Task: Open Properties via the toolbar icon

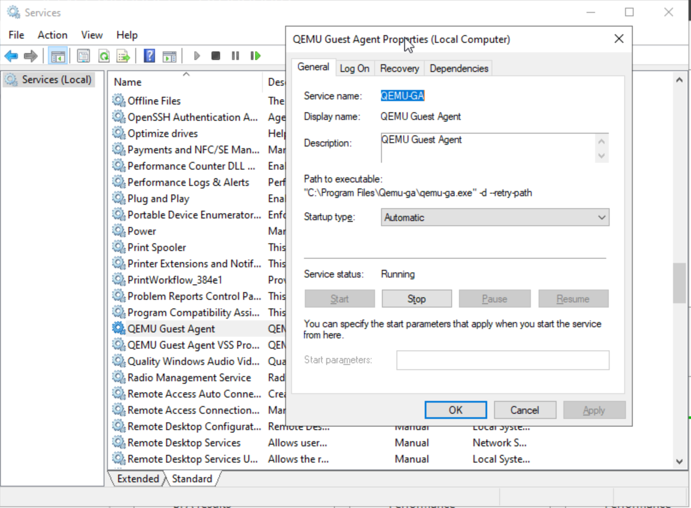Action: (83, 56)
